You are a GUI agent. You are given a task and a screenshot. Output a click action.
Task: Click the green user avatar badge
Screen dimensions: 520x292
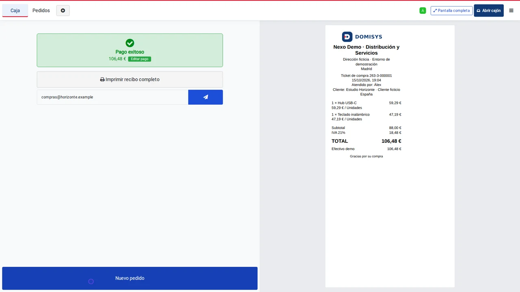[x=422, y=11]
